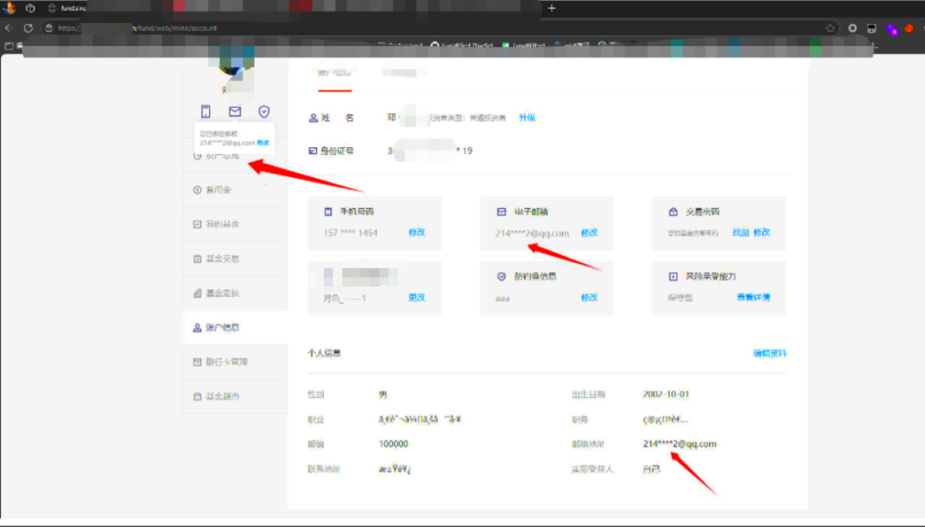The height and width of the screenshot is (527, 925).
Task: Click 找回 under 交易密码
Action: pos(740,233)
